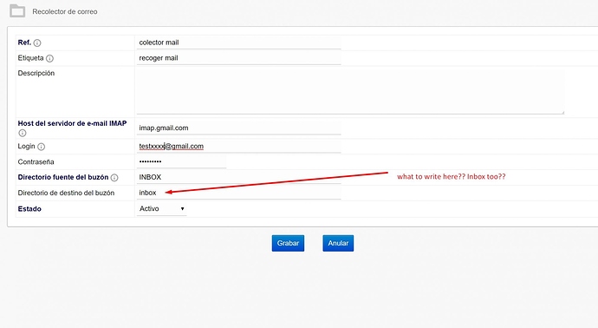
Task: Click the info icon next to Login
Action: [x=42, y=147]
